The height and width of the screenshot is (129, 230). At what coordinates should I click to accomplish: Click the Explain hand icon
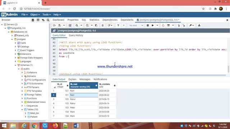[163, 25]
